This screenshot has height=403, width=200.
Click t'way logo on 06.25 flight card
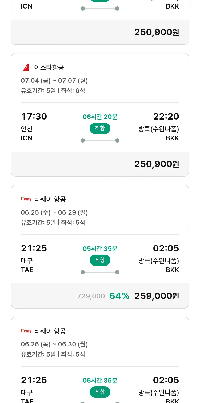pyautogui.click(x=26, y=199)
